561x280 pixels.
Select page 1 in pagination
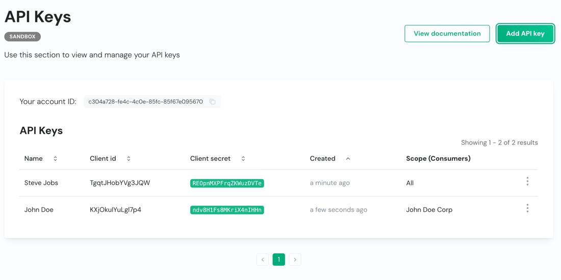tap(278, 260)
